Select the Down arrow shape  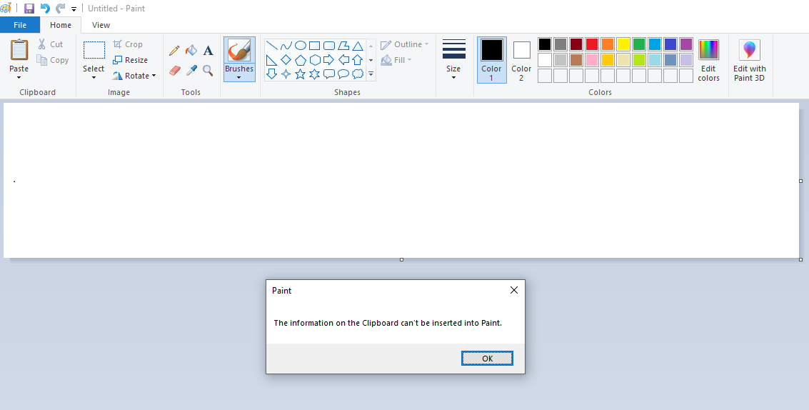point(272,74)
